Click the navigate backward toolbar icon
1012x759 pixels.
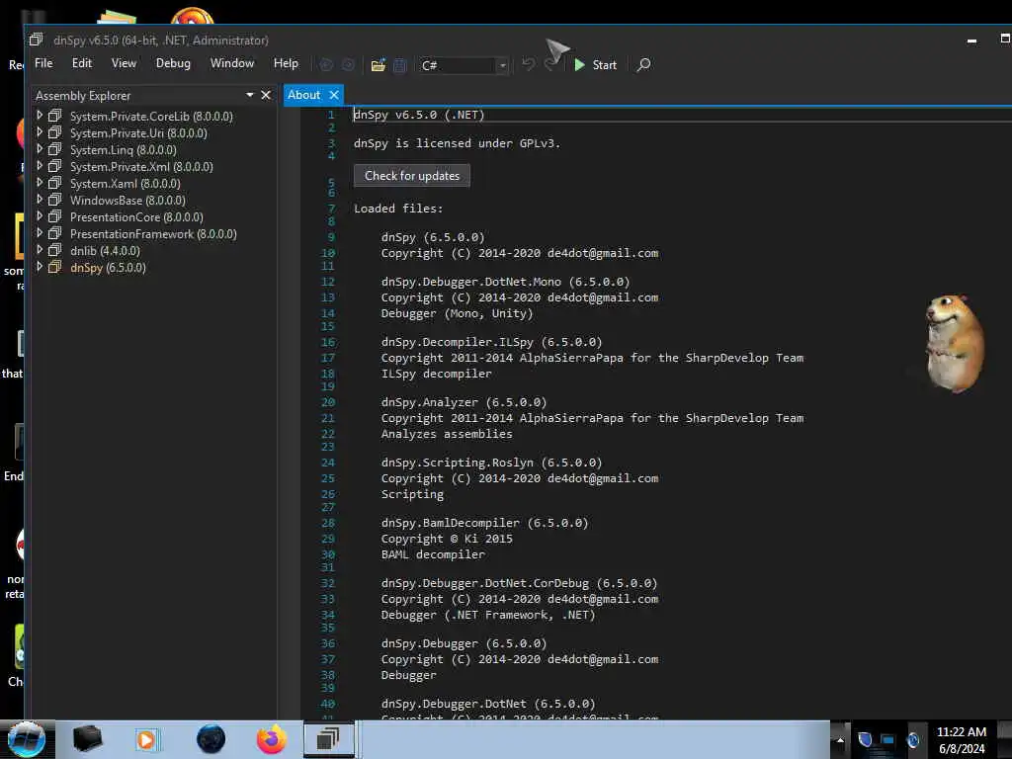click(x=326, y=64)
